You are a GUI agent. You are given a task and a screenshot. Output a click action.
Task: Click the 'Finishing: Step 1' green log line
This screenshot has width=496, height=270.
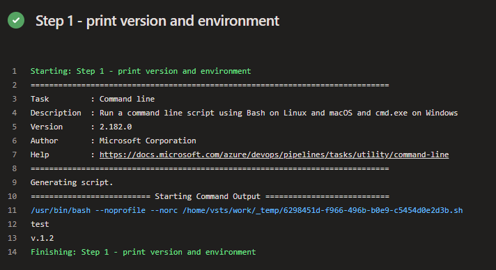pos(144,252)
